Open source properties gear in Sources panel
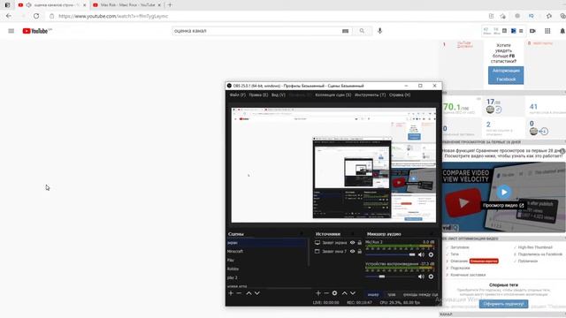The image size is (566, 318). [334, 293]
